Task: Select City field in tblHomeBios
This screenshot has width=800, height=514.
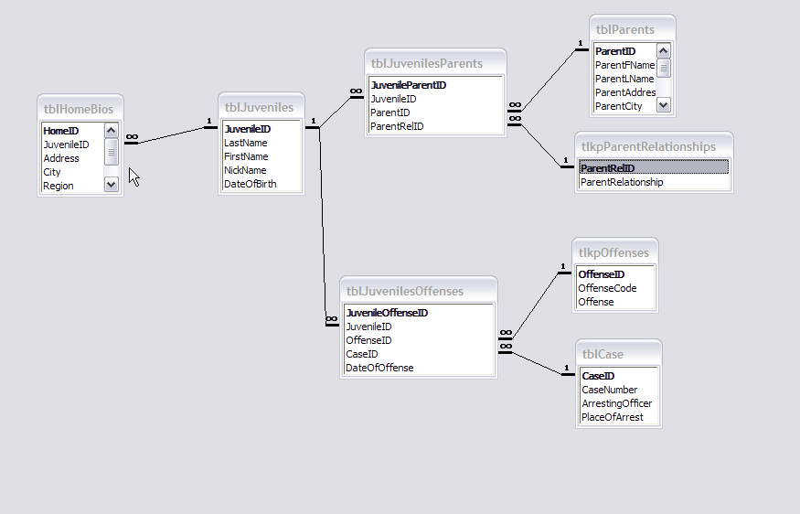Action: click(73, 172)
